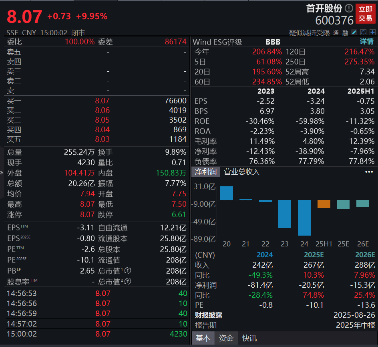Open the chart's more options ellipsis icon
This screenshot has height=347, width=378.
pyautogui.click(x=369, y=171)
